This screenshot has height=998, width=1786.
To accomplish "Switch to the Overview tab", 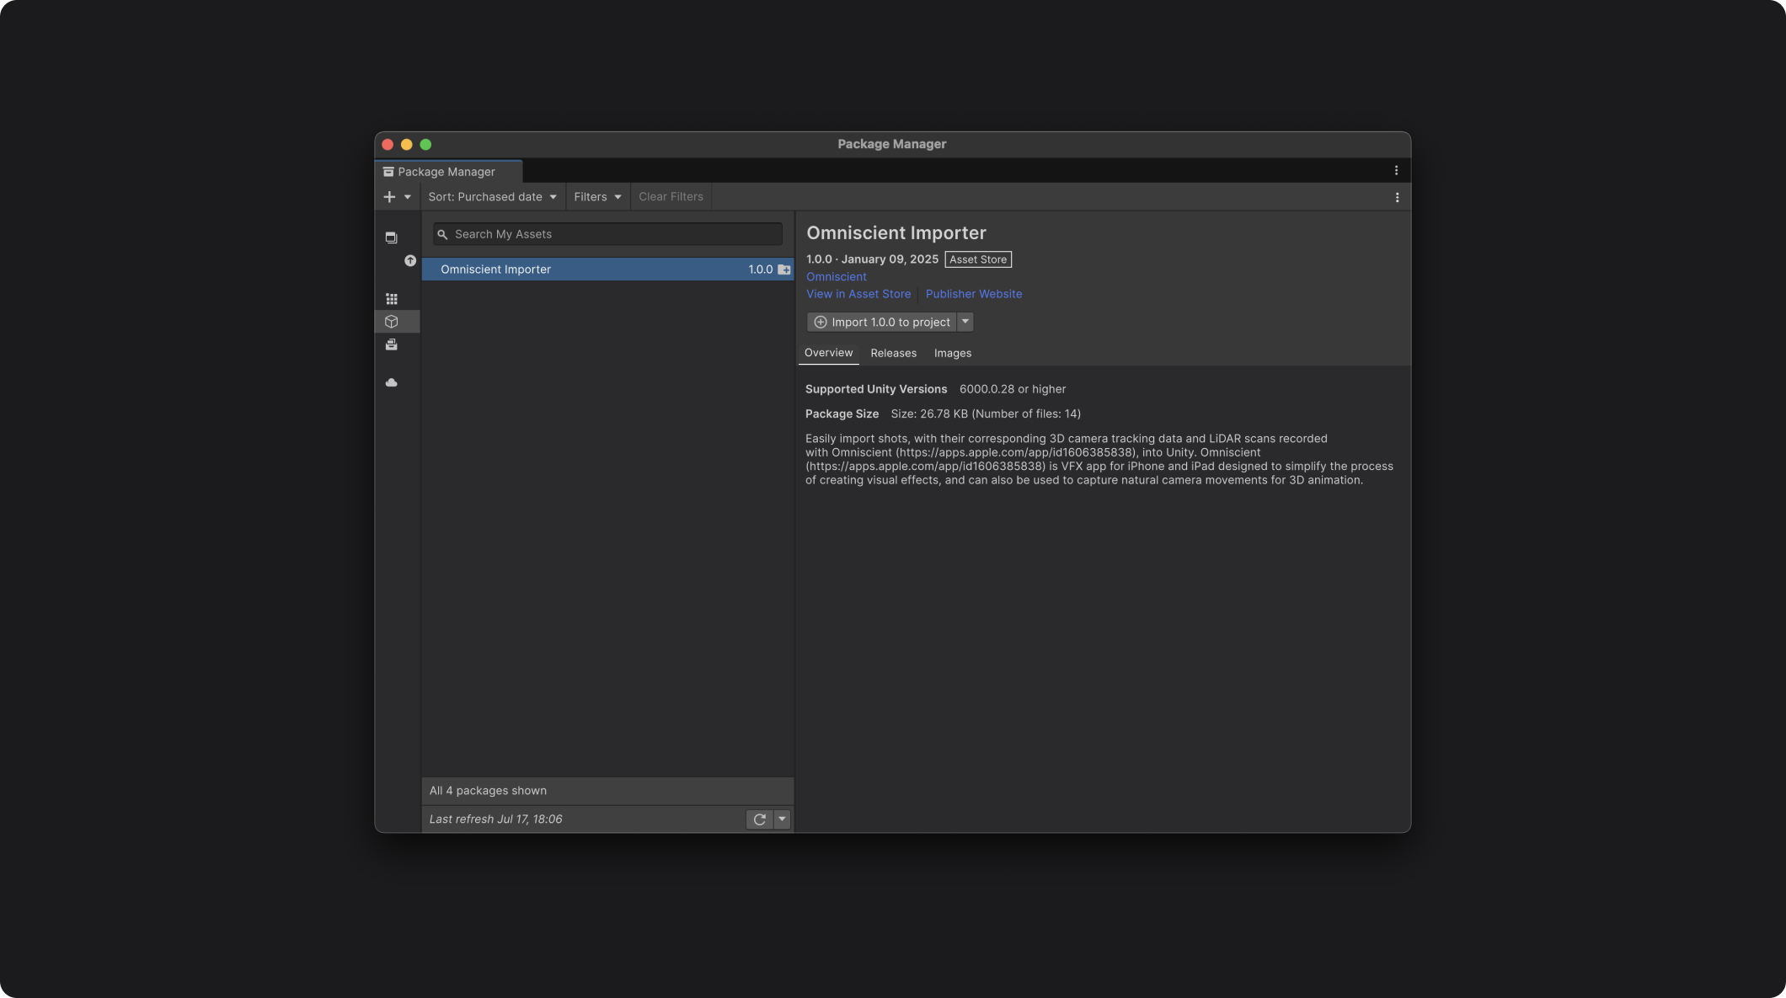I will tap(828, 353).
